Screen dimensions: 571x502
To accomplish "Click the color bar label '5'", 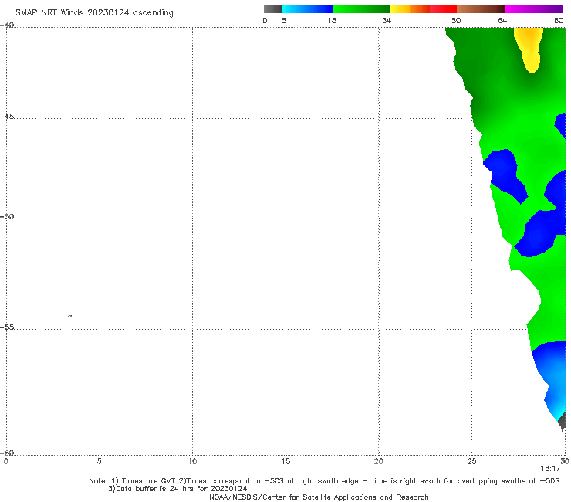I will click(x=284, y=20).
